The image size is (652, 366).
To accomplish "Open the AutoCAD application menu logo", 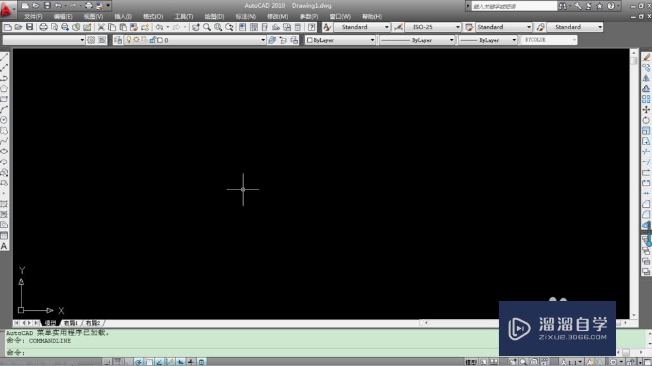I will pyautogui.click(x=7, y=9).
